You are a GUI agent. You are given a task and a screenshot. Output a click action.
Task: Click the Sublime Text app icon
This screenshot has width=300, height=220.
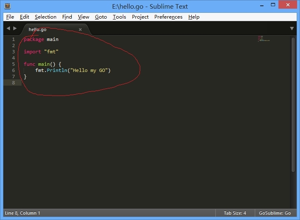[x=7, y=6]
